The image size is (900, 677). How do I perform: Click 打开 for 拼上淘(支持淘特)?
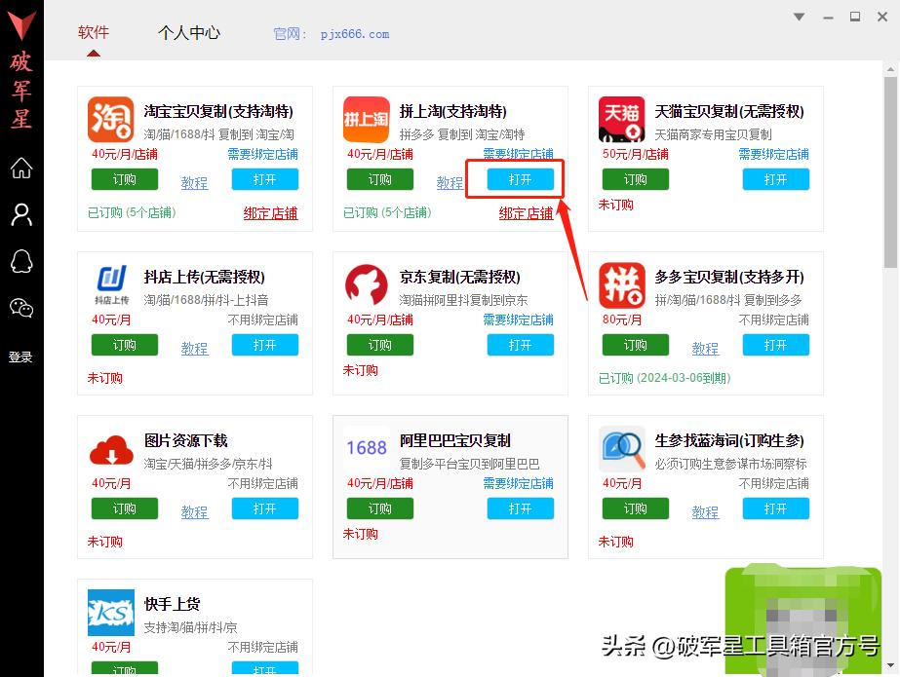520,179
